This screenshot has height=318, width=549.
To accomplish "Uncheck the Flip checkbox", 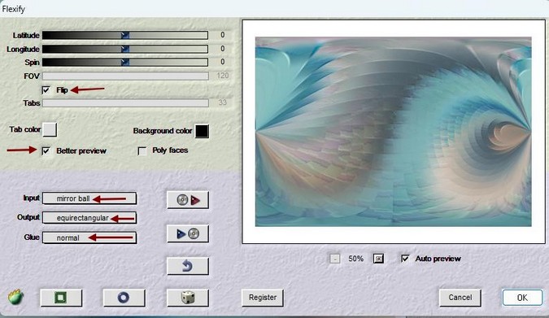I will [x=46, y=90].
